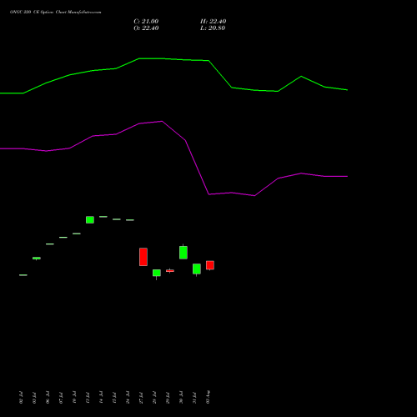Click the small red candlestick for 29 Jul
The image size is (417, 417).
[x=170, y=270]
